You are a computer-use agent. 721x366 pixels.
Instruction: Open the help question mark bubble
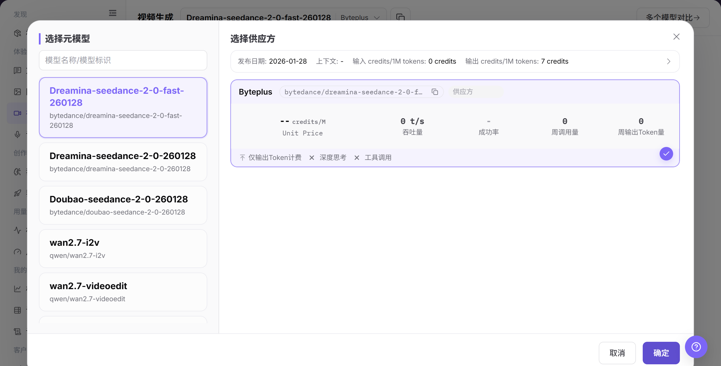pos(696,347)
